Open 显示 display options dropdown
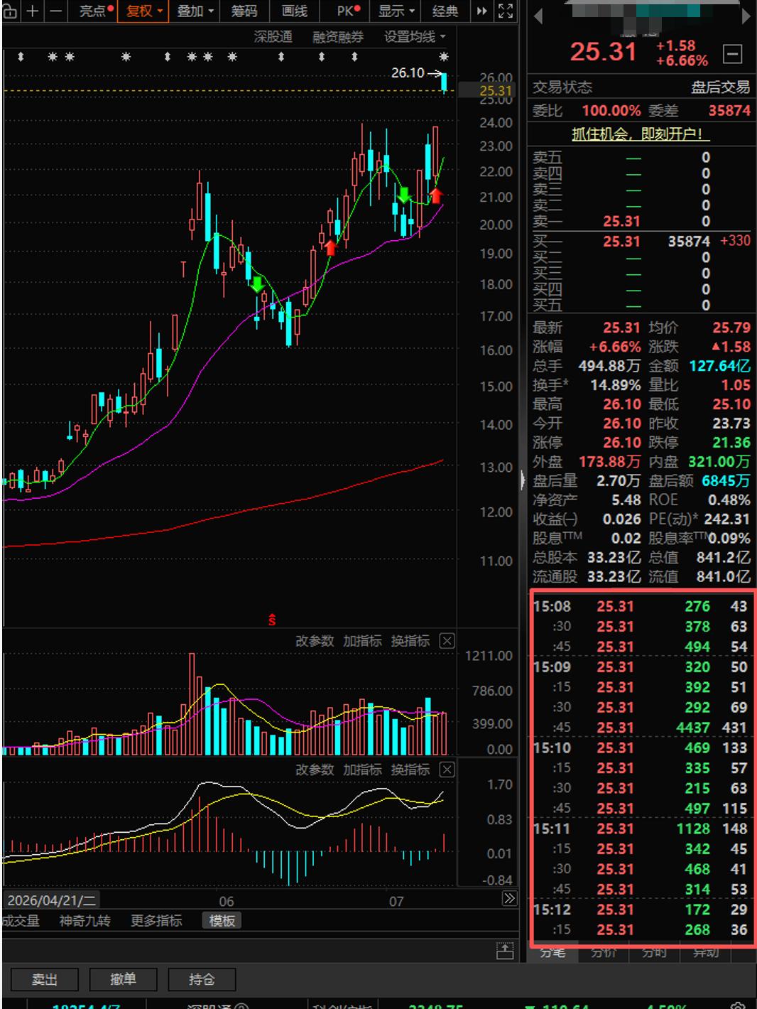This screenshot has height=1009, width=757. click(x=396, y=11)
